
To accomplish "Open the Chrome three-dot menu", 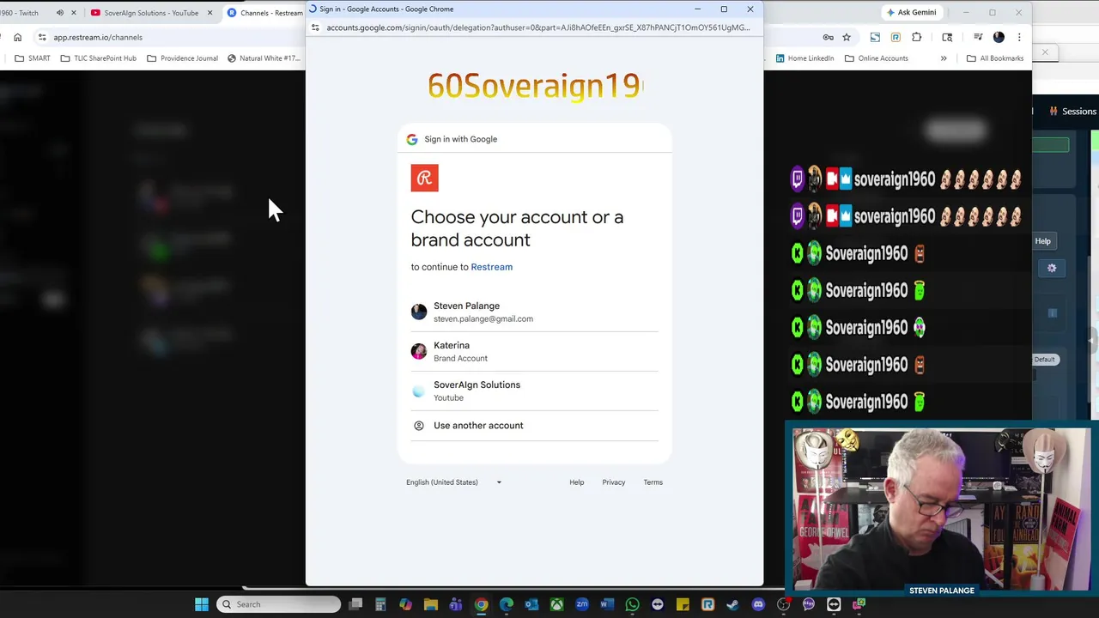I will tap(1019, 37).
